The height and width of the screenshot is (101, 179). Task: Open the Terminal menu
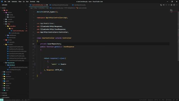point(32,2)
